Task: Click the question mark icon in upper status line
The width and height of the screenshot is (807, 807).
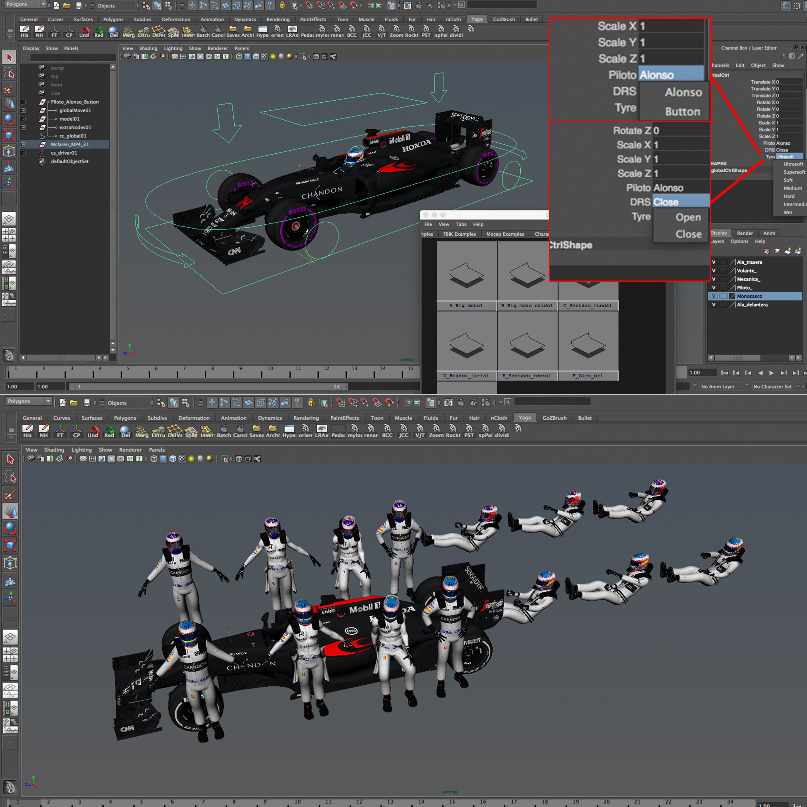Action: click(x=270, y=5)
